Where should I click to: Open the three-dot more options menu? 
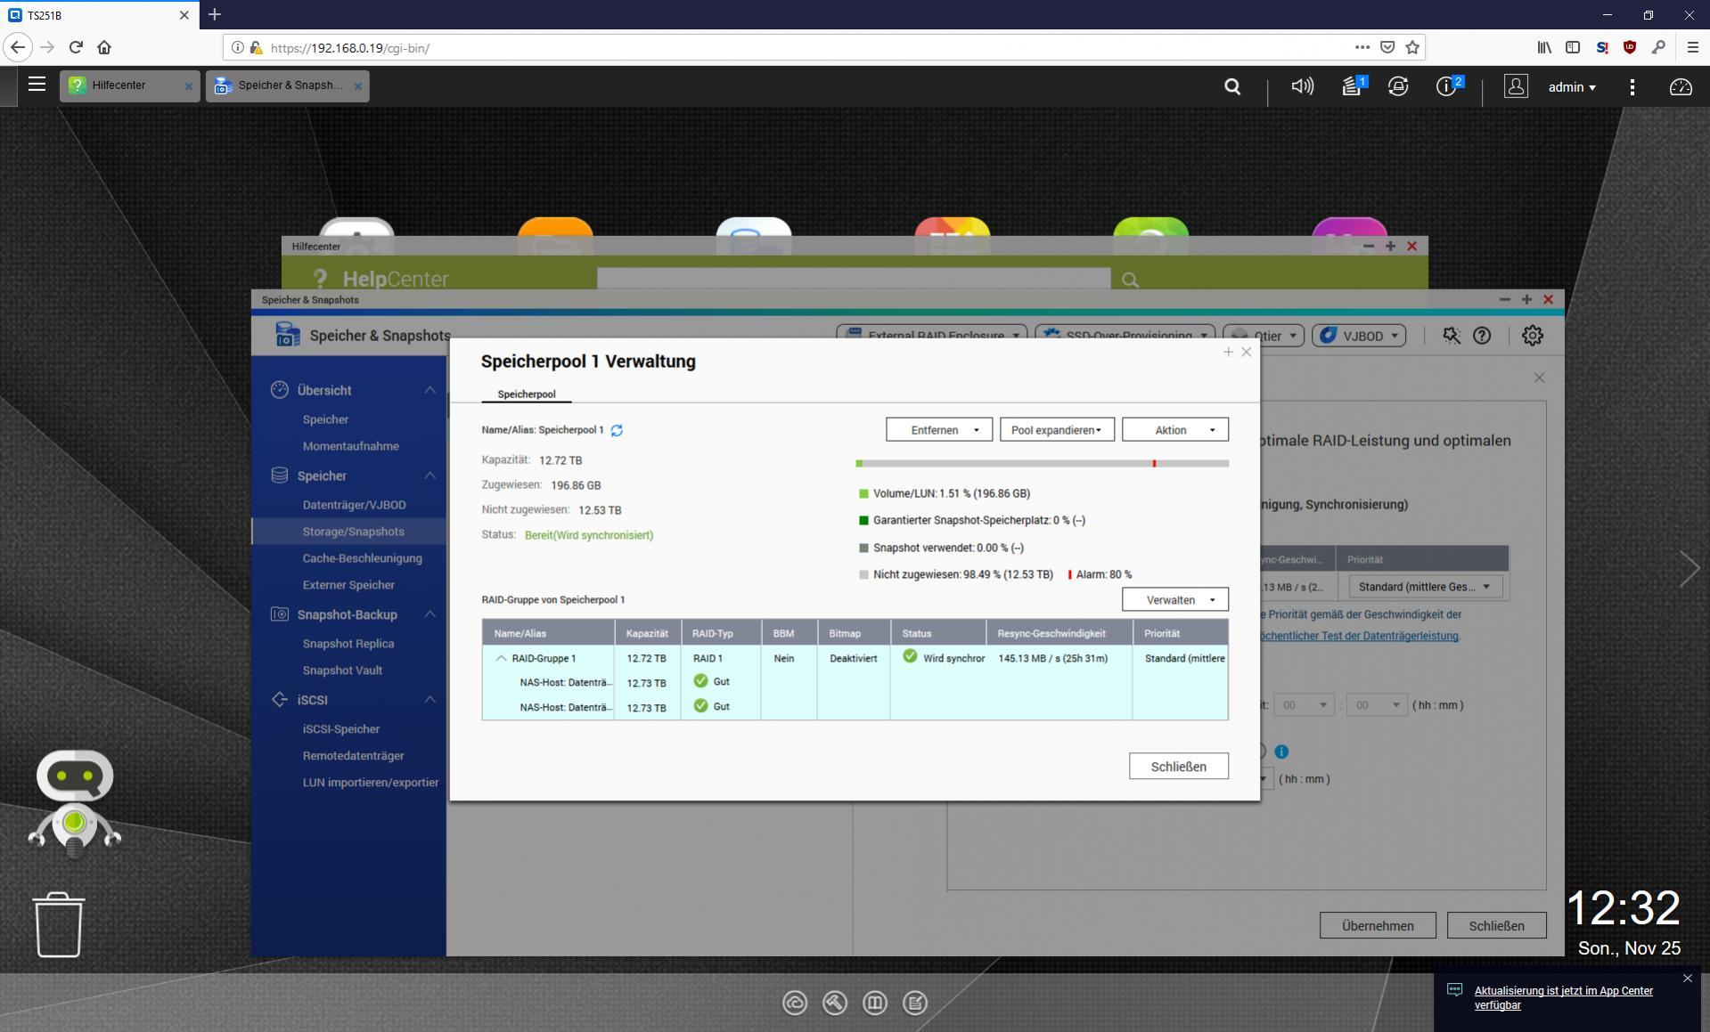point(1632,86)
